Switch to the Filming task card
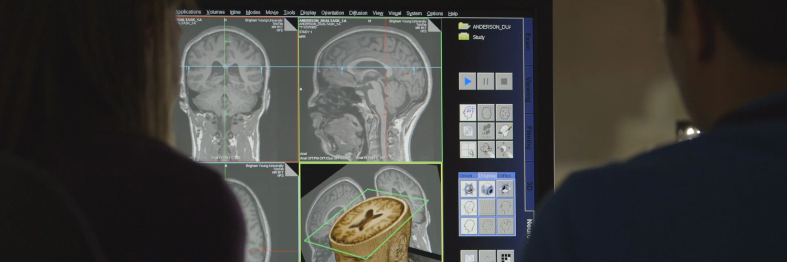The width and height of the screenshot is (787, 262). (529, 138)
